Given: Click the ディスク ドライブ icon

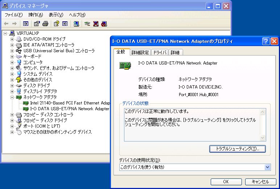Looking at the screenshot, I should click(19, 86).
